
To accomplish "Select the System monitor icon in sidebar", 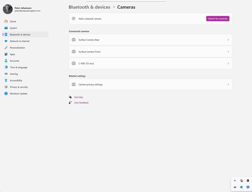I will coord(6,28).
